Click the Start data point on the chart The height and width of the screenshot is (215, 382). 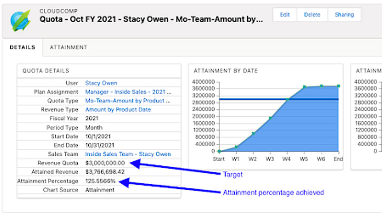coord(219,151)
